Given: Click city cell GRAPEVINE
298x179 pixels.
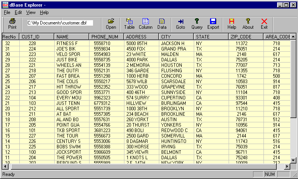Looking at the screenshot, I should click(x=176, y=87).
